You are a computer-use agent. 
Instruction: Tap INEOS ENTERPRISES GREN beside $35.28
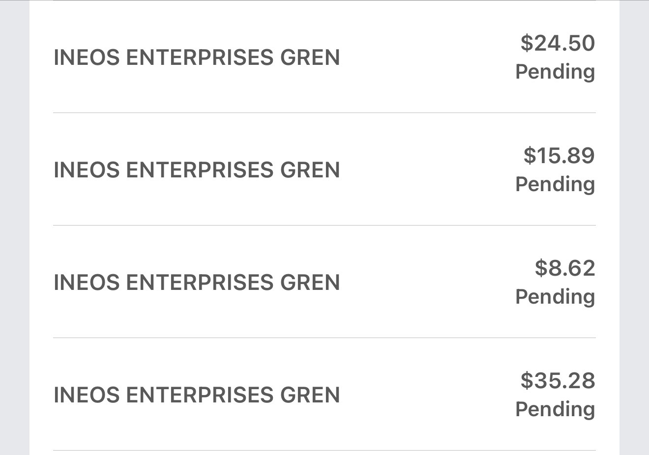pos(197,395)
